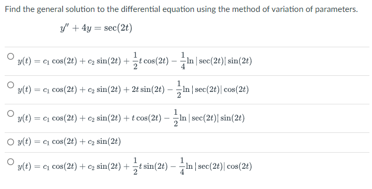Mark the radio button for the ½t sin(2t) answer

tap(10, 161)
